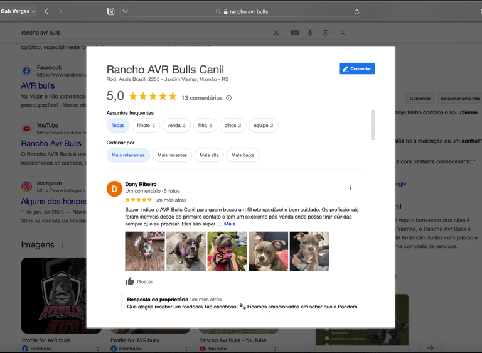Viewport: 482px width, 353px height.
Task: Open fourth review photo of dog close-up
Action: [x=269, y=251]
